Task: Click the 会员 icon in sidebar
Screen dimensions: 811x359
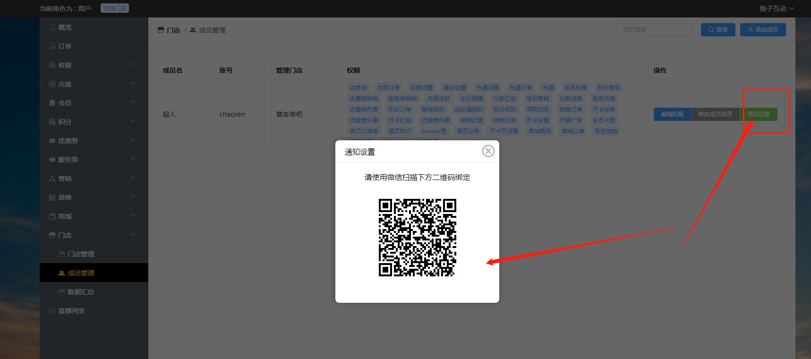Action: point(52,103)
